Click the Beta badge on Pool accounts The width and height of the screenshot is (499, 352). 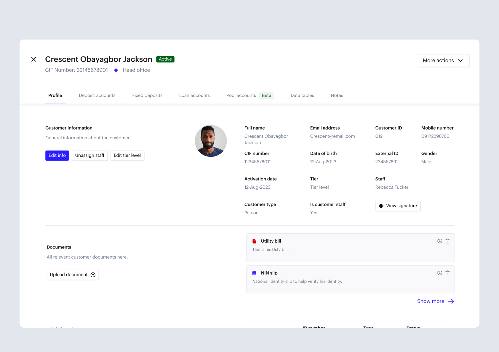click(266, 95)
